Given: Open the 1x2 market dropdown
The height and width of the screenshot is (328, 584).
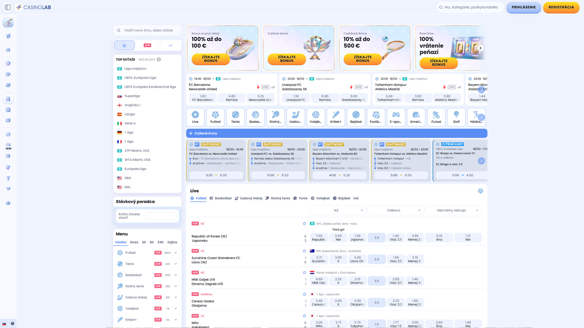Looking at the screenshot, I should point(338,210).
